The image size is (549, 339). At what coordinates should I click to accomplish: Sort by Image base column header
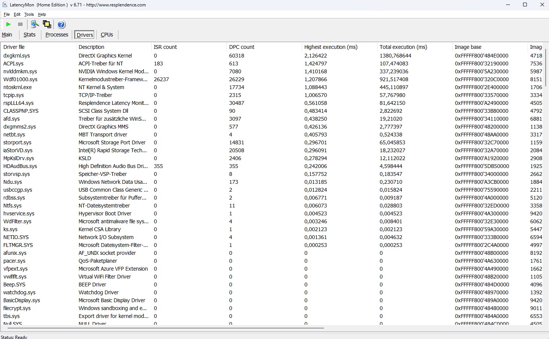[x=490, y=47]
